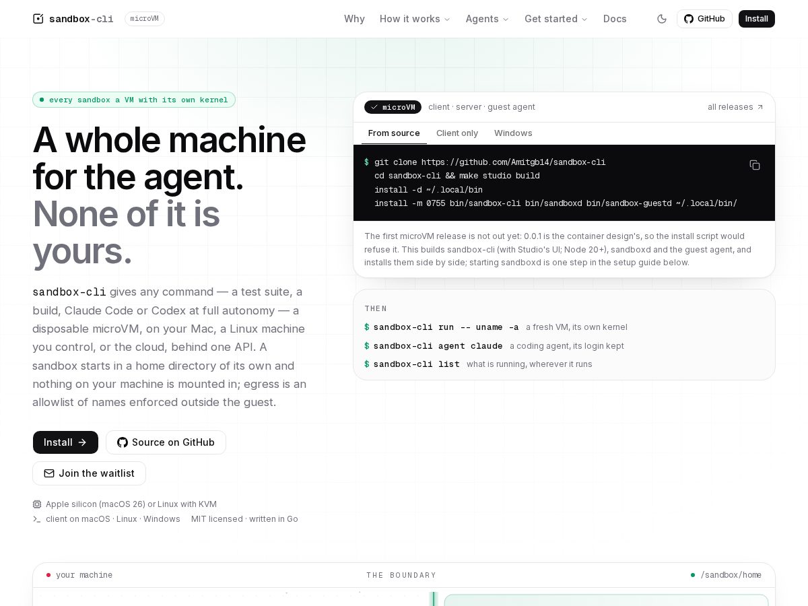Click the 'install -d ~/.local/bin' line
Screen dimensions: 808x606
tap(428, 190)
